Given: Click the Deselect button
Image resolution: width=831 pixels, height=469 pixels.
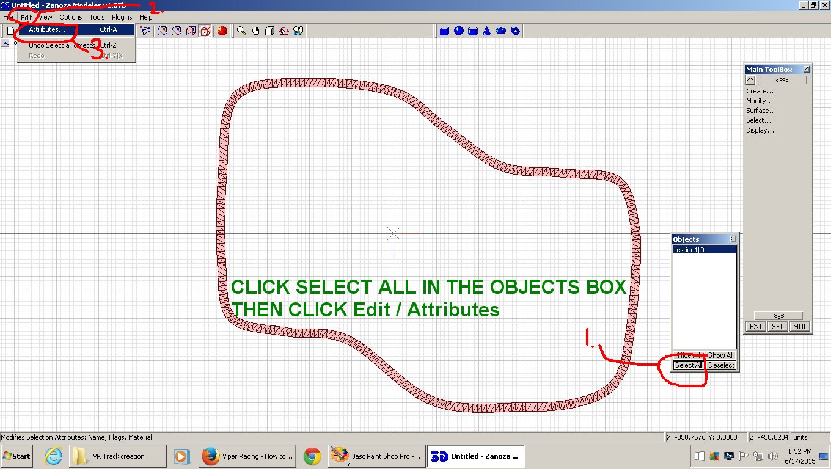Looking at the screenshot, I should (721, 365).
